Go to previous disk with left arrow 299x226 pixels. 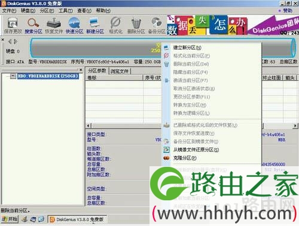(10, 41)
